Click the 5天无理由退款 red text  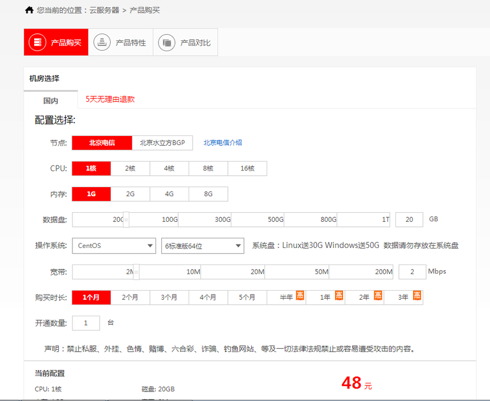pyautogui.click(x=110, y=99)
